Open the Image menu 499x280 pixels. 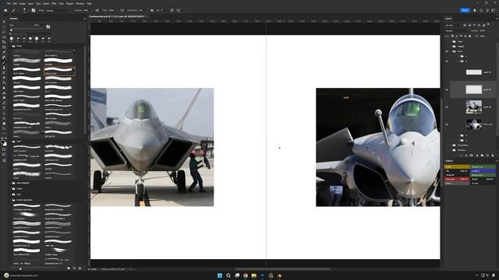23,3
